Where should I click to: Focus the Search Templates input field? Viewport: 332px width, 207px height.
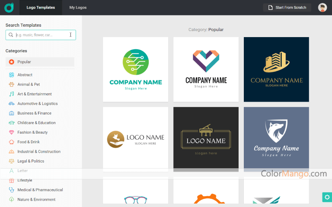click(x=41, y=35)
